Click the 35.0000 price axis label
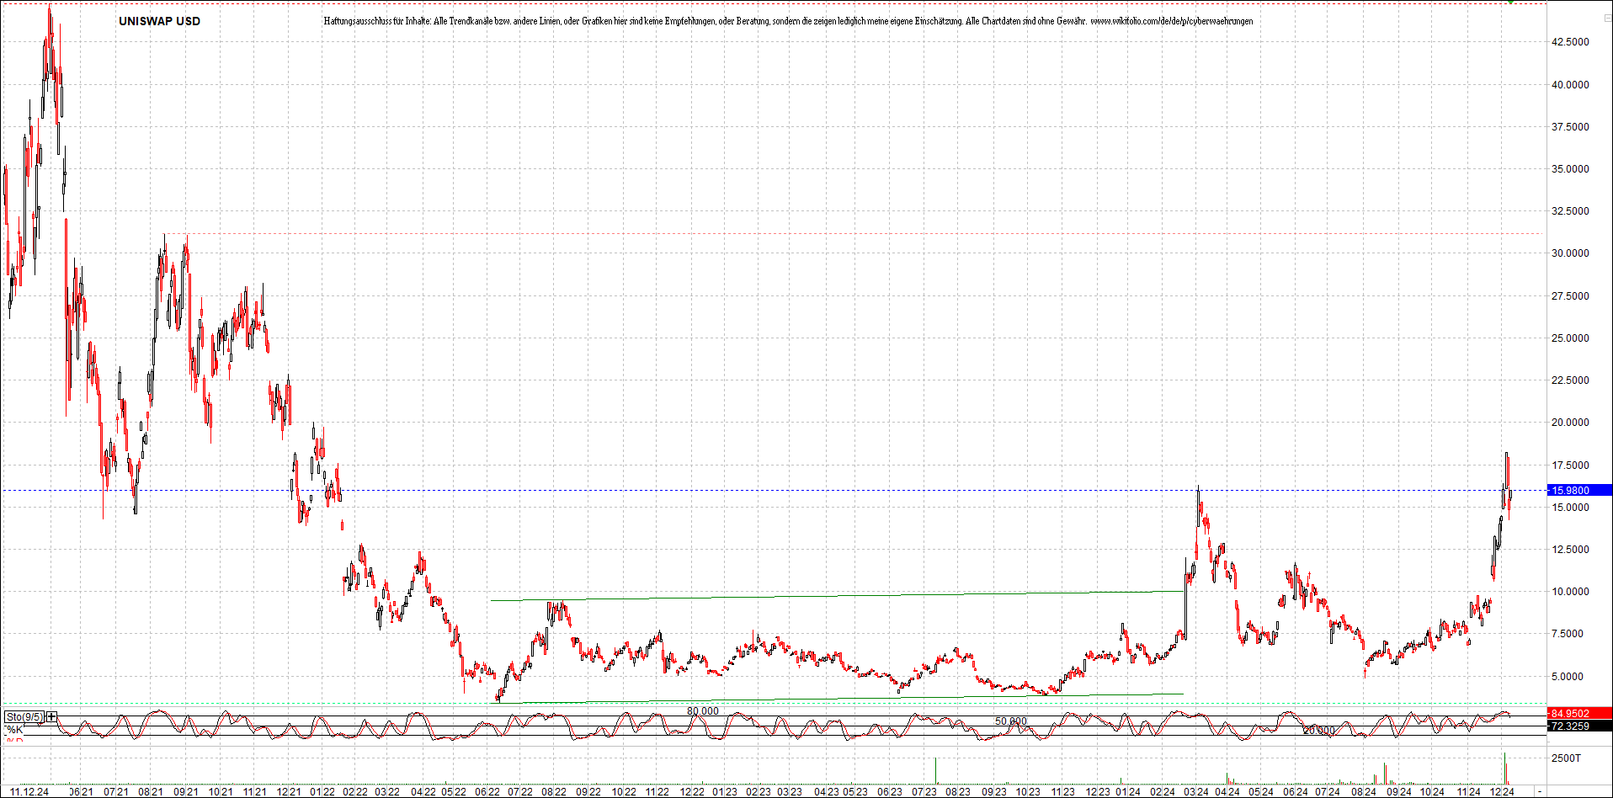 [x=1570, y=169]
